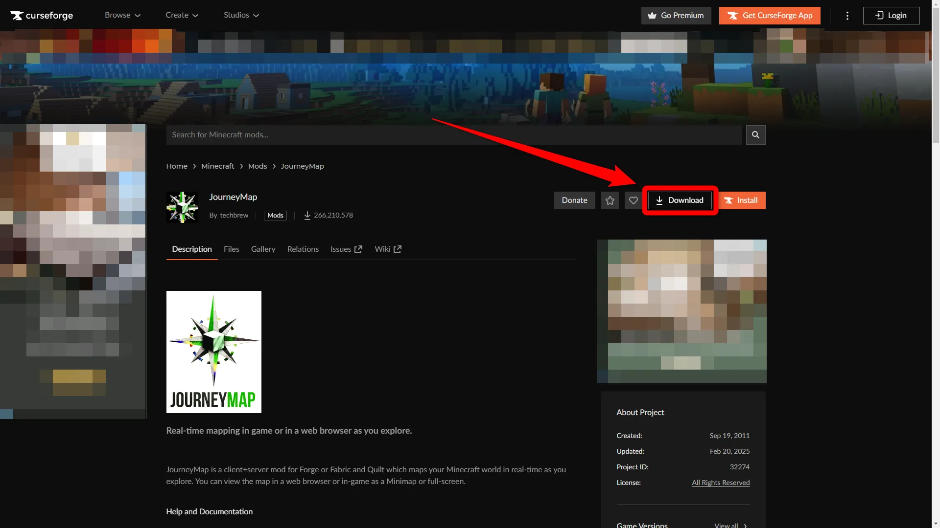Image resolution: width=940 pixels, height=528 pixels.
Task: Click the magnifier search icon button
Action: pos(755,134)
